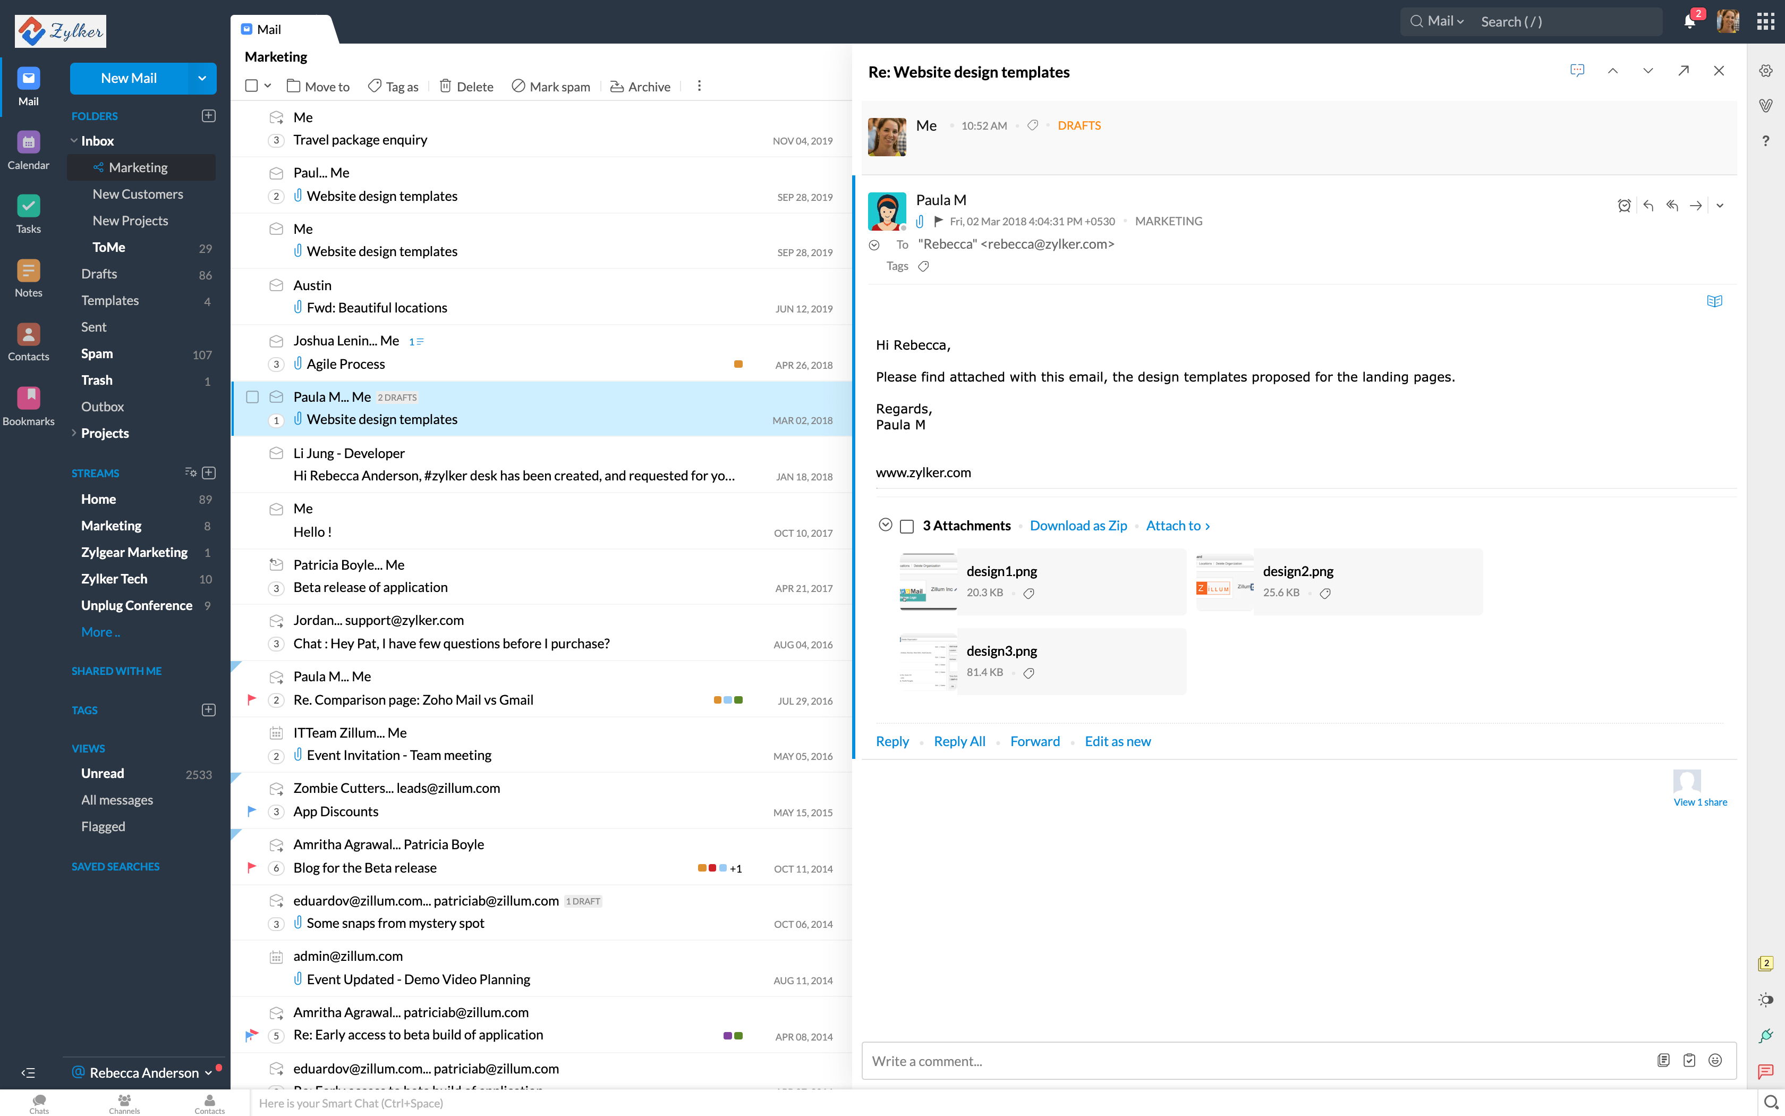Click the New Mail compose icon
This screenshot has height=1116, width=1785.
[129, 77]
